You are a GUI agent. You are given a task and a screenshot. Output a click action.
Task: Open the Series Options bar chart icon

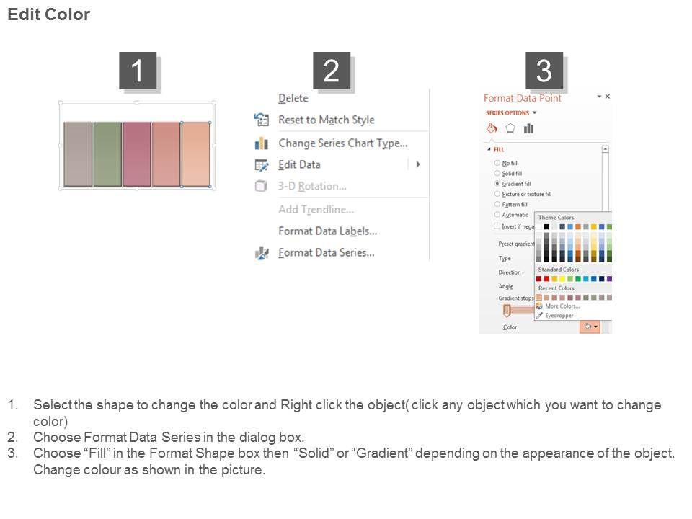pyautogui.click(x=528, y=128)
